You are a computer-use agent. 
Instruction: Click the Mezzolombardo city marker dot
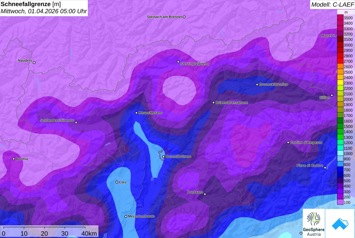tap(126, 216)
